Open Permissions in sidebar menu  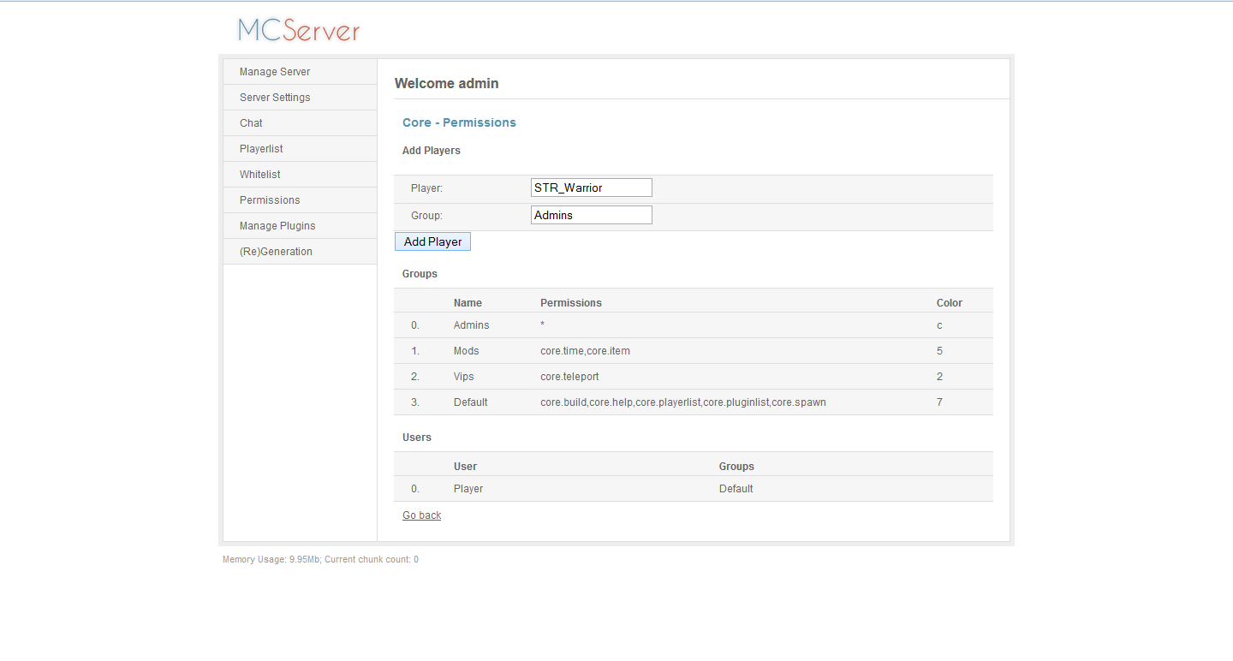pos(270,200)
